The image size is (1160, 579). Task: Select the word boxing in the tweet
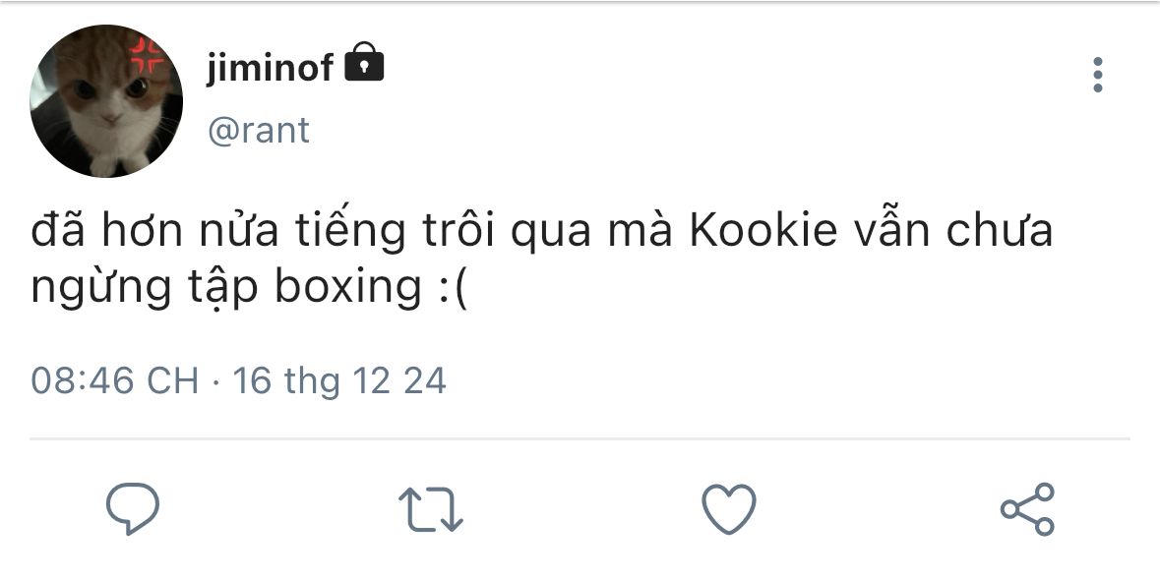click(347, 288)
